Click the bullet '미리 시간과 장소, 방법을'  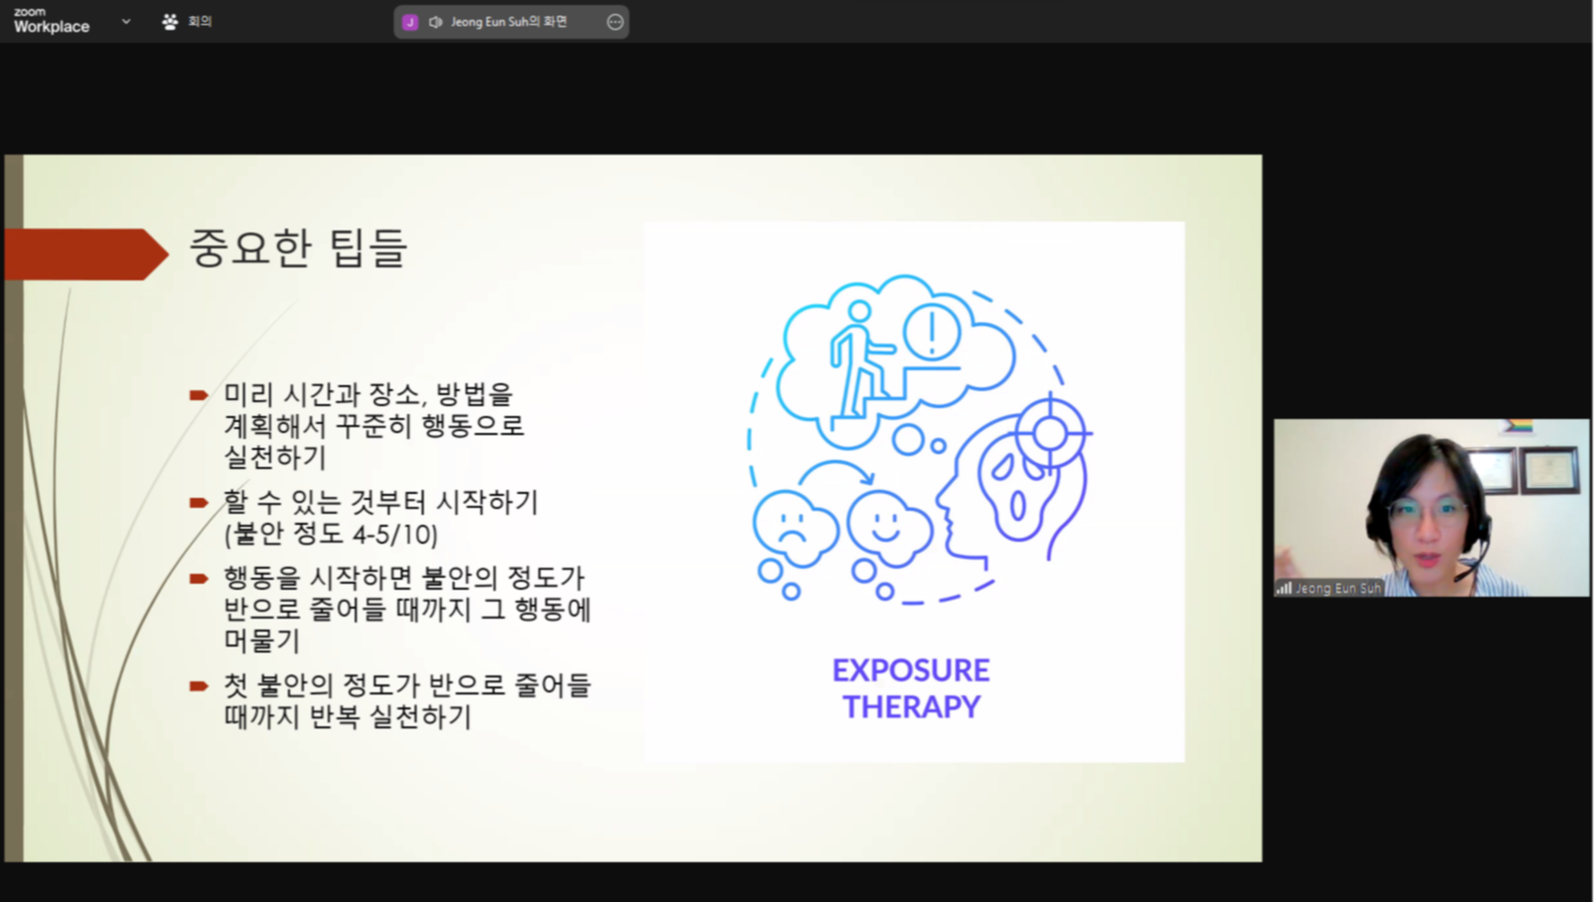click(367, 395)
